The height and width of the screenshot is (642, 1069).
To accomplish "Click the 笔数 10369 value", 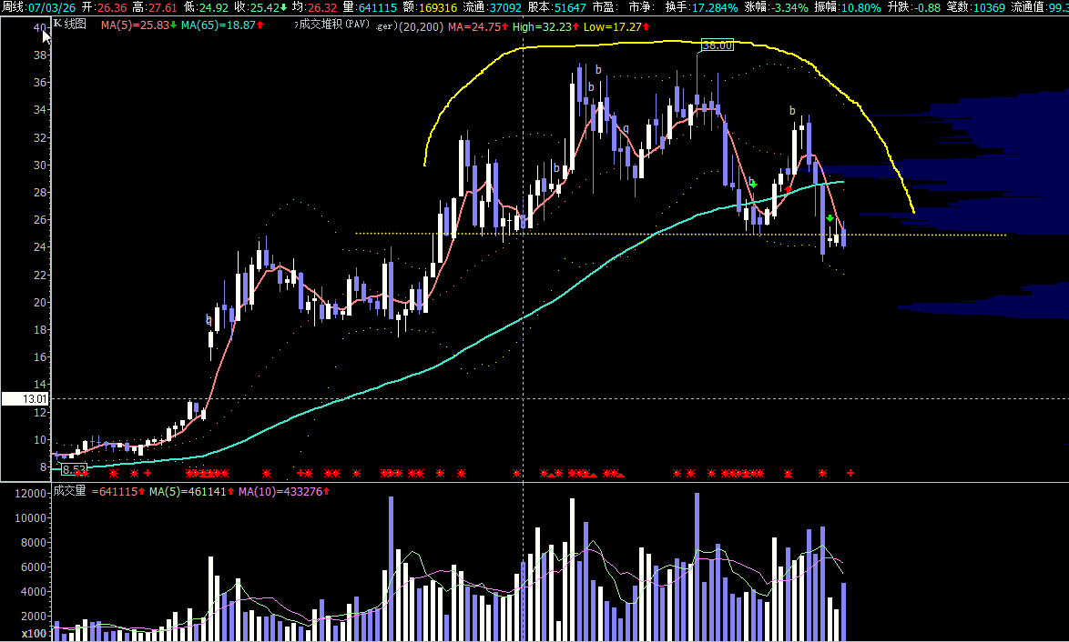I will [989, 7].
